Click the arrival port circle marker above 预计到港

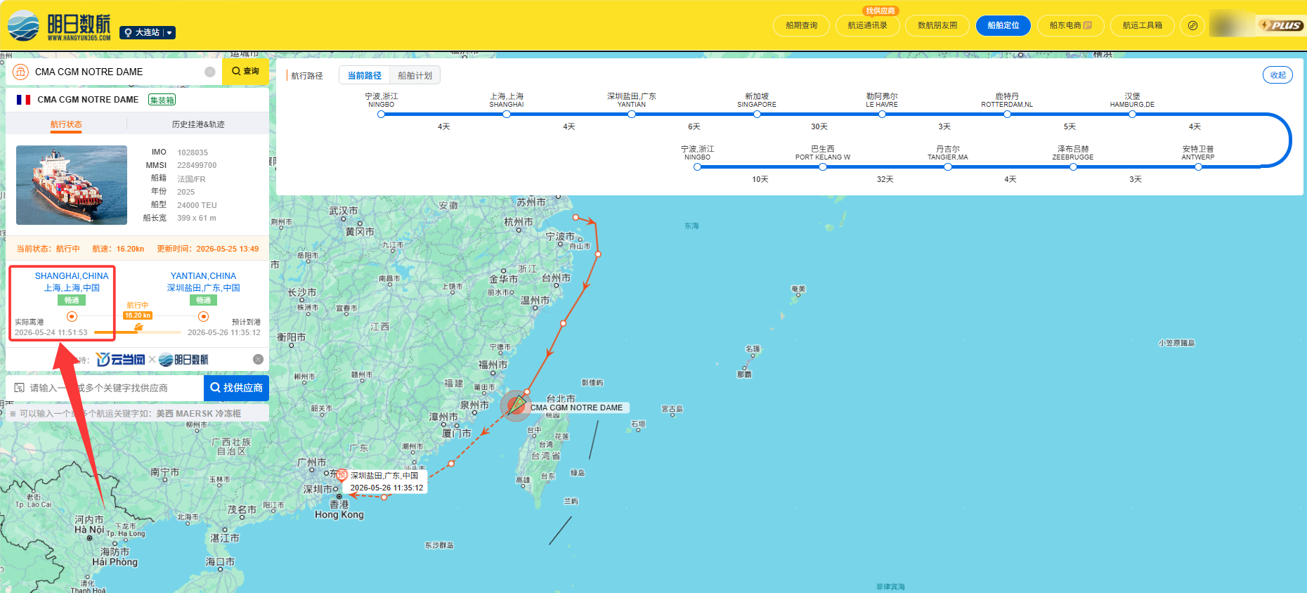click(x=203, y=317)
